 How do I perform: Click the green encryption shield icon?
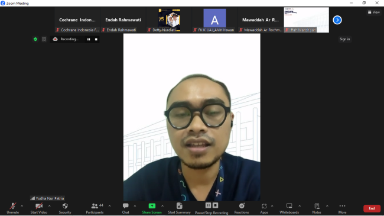click(35, 39)
